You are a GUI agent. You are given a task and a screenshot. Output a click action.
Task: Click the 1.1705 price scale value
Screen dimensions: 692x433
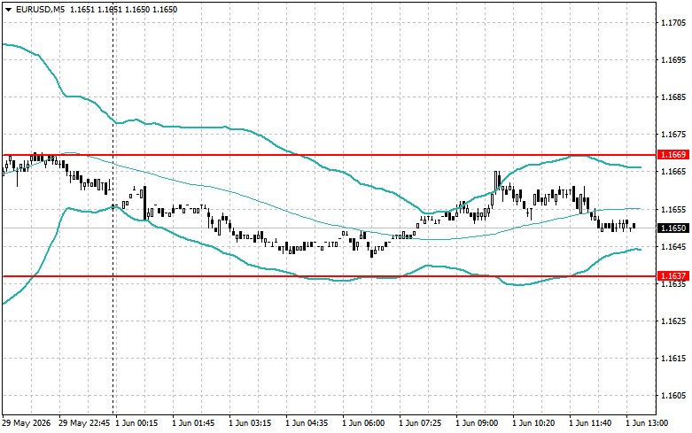coord(673,22)
